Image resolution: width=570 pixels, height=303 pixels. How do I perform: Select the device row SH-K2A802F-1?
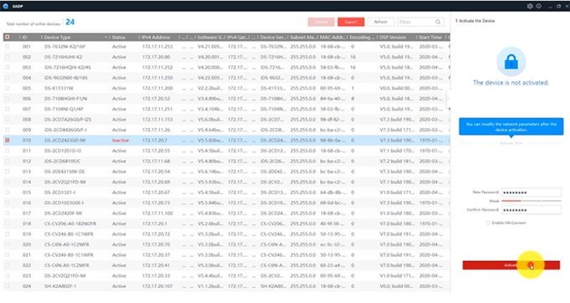pos(226,286)
